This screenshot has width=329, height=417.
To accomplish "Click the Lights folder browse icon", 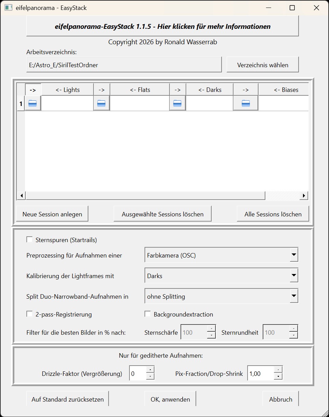I will (x=33, y=103).
